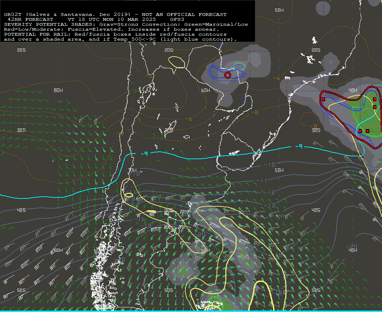Click the '70W' longitude label

[132, 170]
